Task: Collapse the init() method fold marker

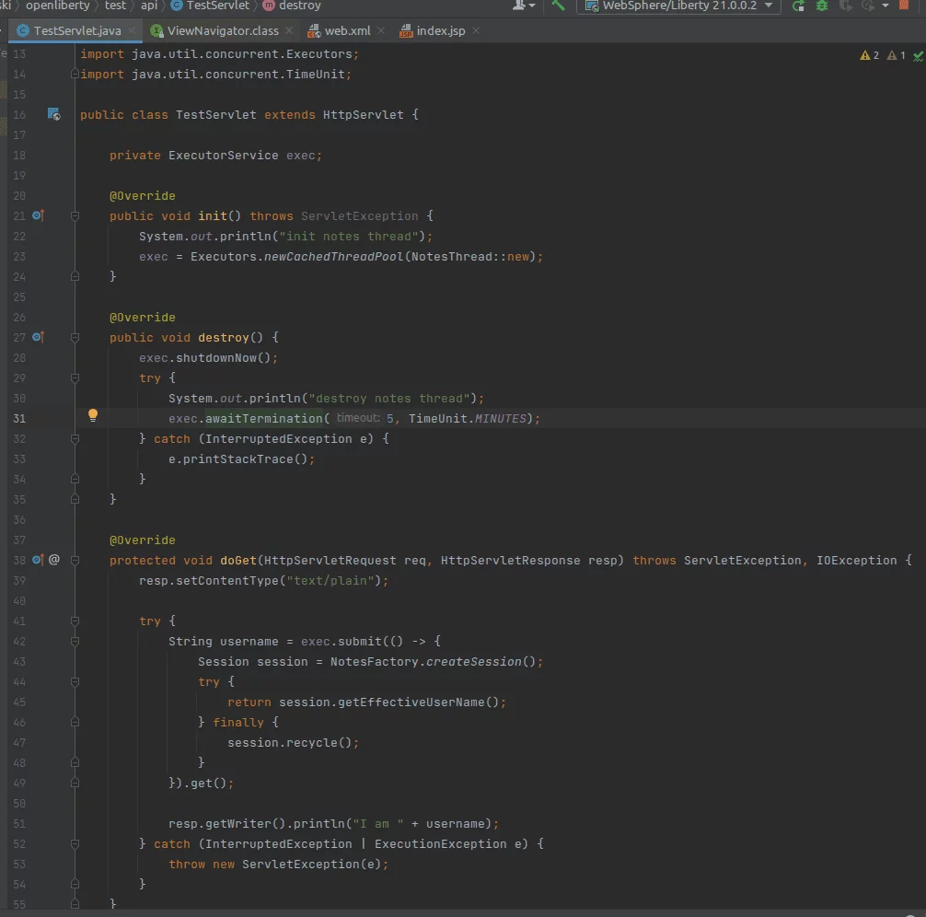Action: click(x=75, y=216)
